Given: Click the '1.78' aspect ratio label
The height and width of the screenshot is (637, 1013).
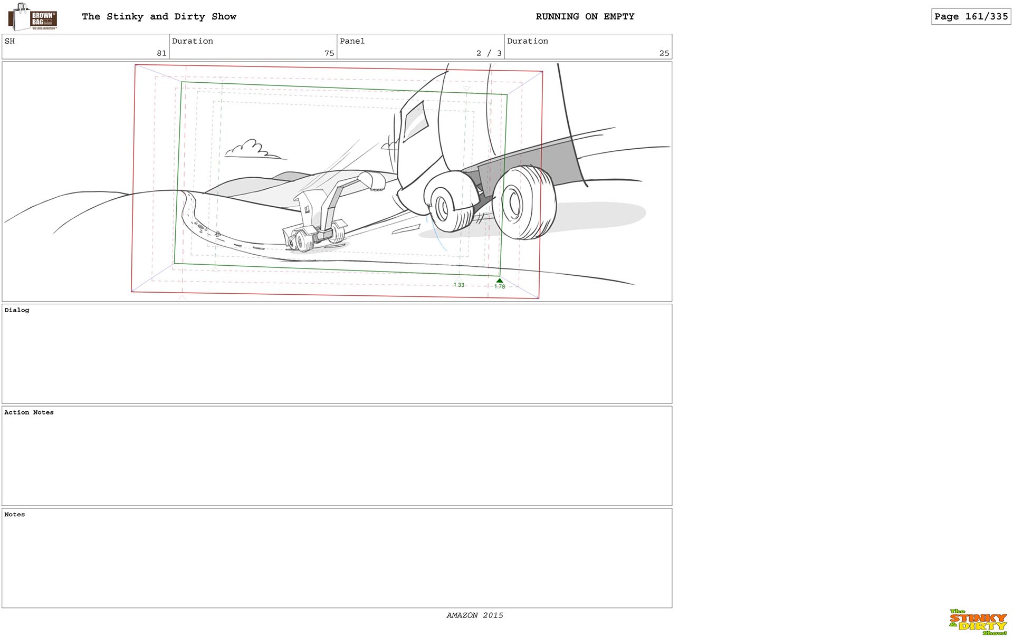Looking at the screenshot, I should (500, 286).
